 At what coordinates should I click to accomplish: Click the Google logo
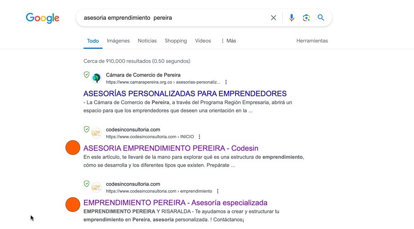coord(42,18)
